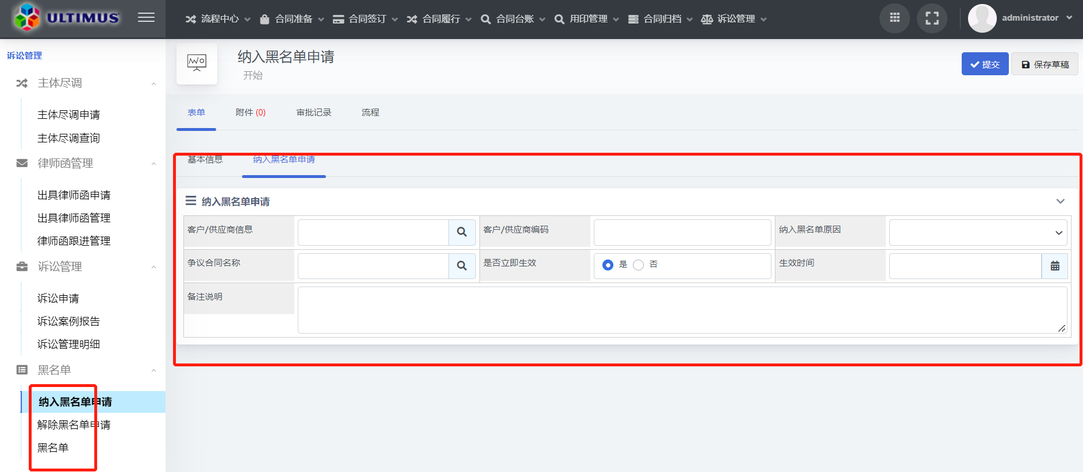Open the apps grid icon
This screenshot has width=1083, height=472.
click(x=894, y=18)
